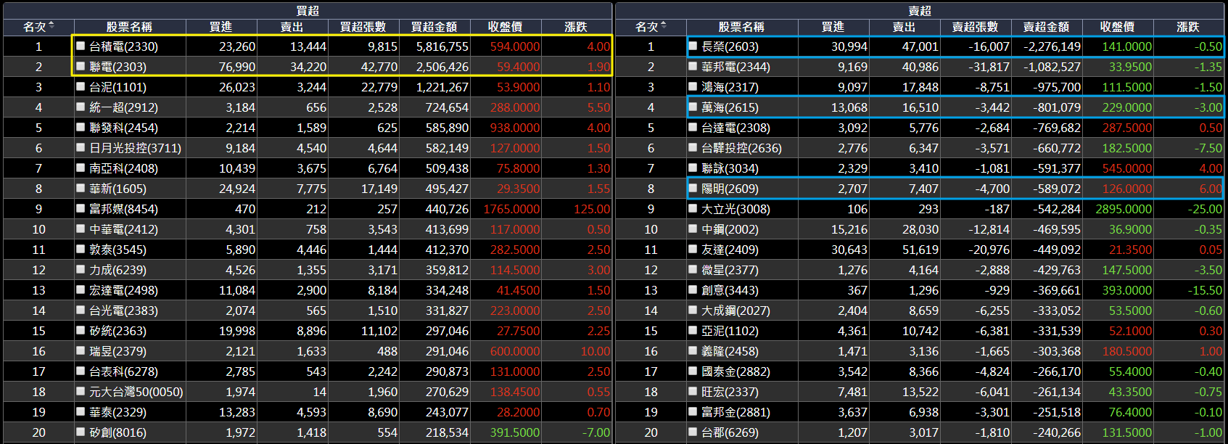Click 買超 table 買超金額 column header
This screenshot has width=1228, height=444.
434,27
